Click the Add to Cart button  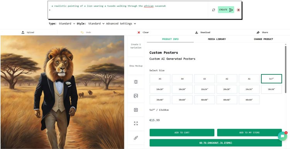[x=182, y=132]
